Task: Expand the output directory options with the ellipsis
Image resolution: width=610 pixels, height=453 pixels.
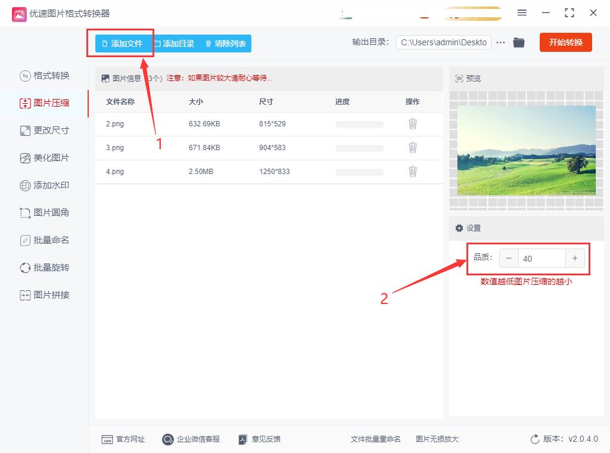Action: coord(500,42)
